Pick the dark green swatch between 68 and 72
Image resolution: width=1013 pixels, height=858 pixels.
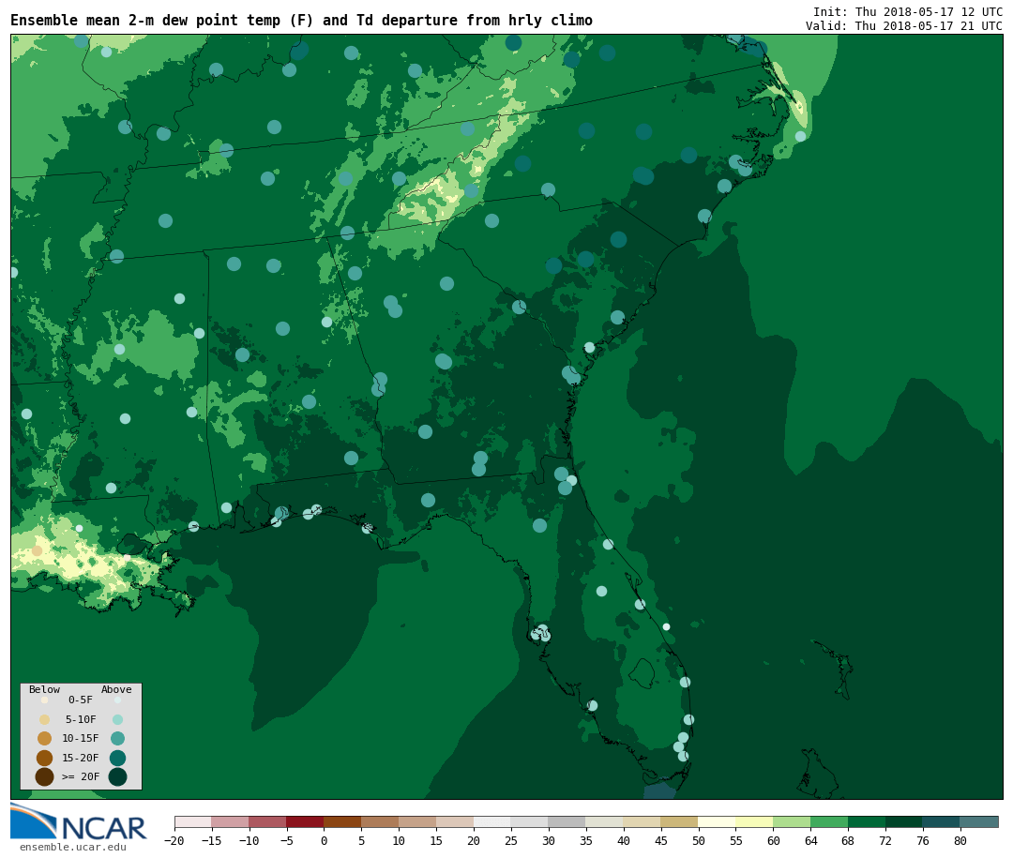868,821
